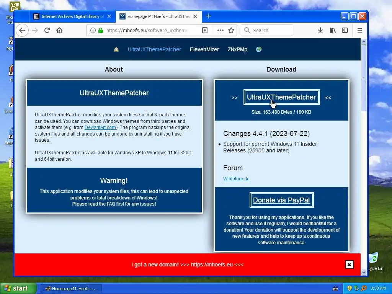The image size is (392, 294).
Task: Click the UltraUXThemePatcher heading in About box
Action: [114, 93]
